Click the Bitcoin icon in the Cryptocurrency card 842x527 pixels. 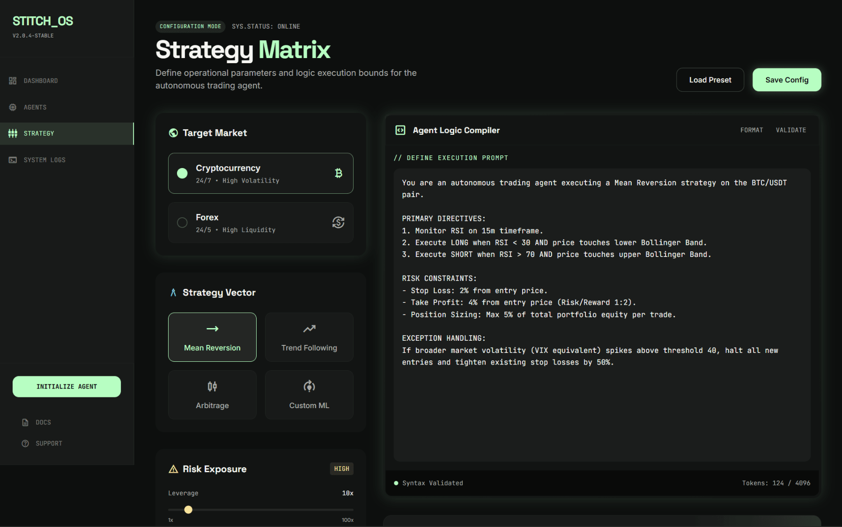(x=338, y=173)
